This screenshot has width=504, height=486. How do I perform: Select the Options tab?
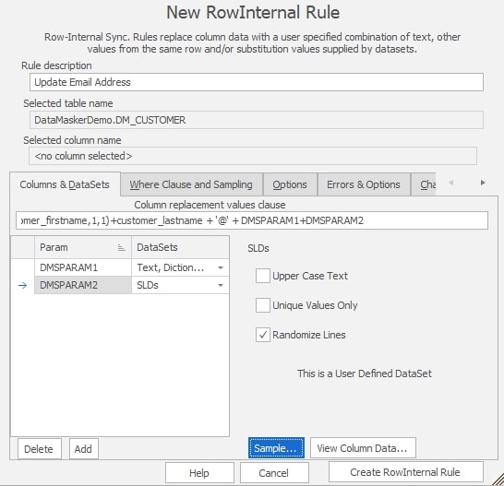click(290, 184)
